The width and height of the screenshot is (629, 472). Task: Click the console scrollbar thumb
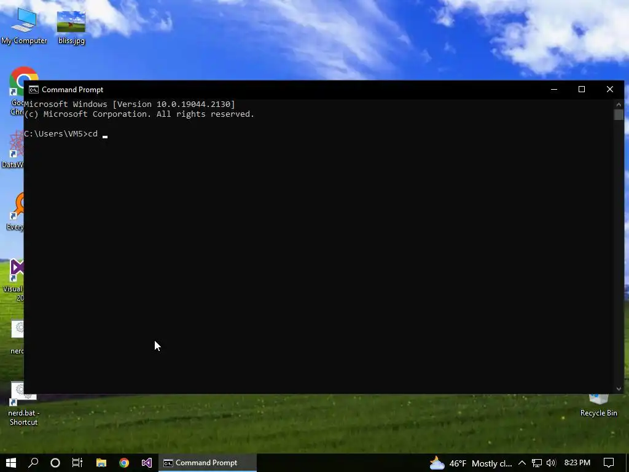pos(619,114)
